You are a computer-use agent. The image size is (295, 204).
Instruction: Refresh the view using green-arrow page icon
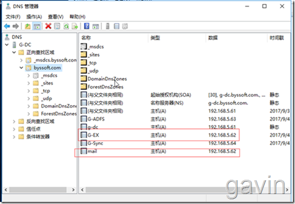click(x=66, y=26)
